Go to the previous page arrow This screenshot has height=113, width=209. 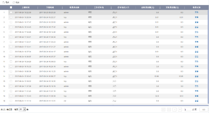click(x=169, y=109)
